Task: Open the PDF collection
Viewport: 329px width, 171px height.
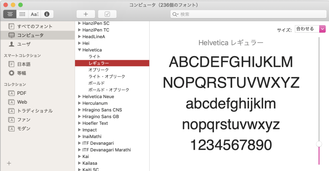Action: pos(21,93)
